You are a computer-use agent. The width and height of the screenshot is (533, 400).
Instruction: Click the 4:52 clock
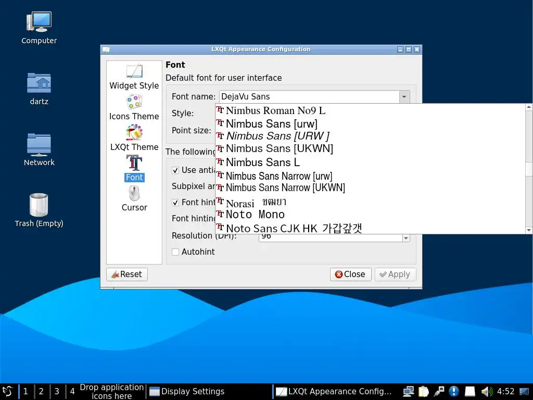505,392
